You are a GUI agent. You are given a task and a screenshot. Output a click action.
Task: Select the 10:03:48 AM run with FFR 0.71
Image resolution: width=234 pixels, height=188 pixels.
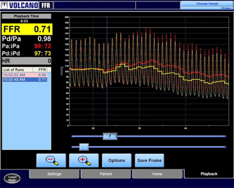coord(25,79)
